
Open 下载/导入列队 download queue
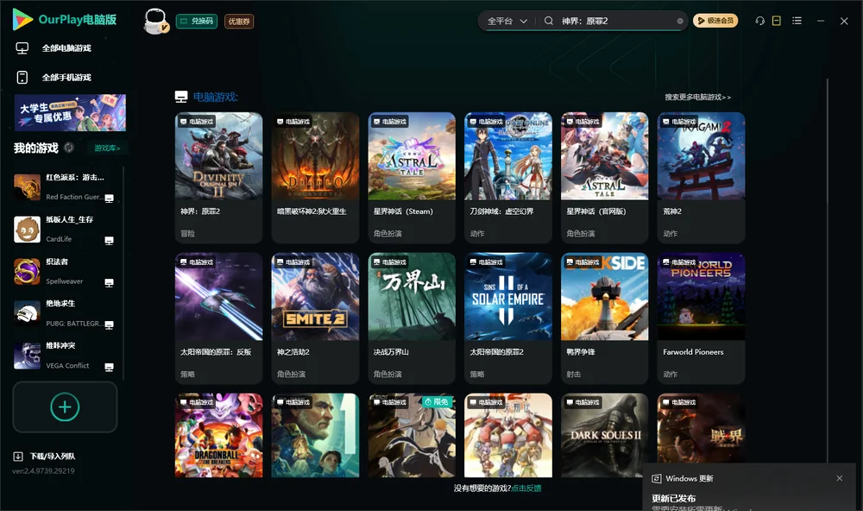point(53,457)
